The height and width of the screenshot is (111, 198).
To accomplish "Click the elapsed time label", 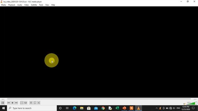I will tap(3, 99).
